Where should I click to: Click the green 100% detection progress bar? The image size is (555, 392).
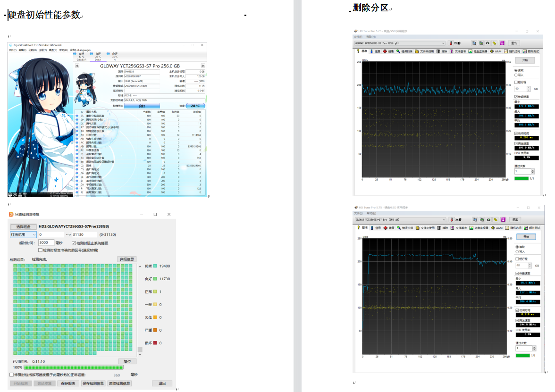[74, 367]
